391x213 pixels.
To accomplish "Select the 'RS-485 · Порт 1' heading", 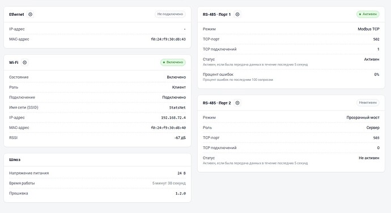I will coord(216,15).
